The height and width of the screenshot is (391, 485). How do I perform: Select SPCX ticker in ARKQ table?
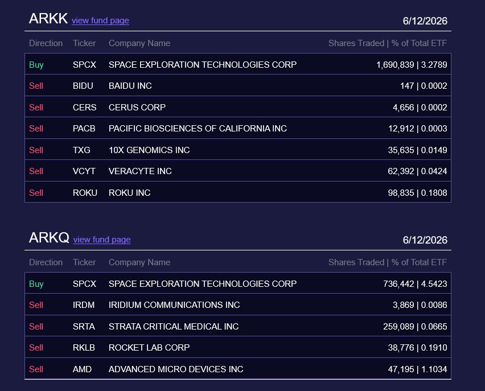[x=84, y=283]
